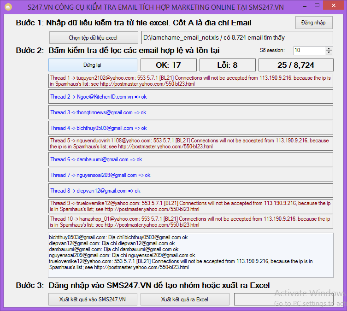Click the Bước 3 heading text
This screenshot has width=347, height=311.
click(x=143, y=285)
